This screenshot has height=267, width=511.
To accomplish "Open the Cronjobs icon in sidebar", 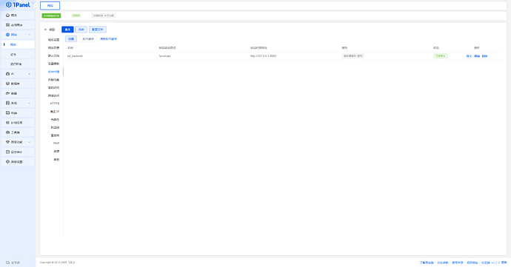I will pos(8,123).
